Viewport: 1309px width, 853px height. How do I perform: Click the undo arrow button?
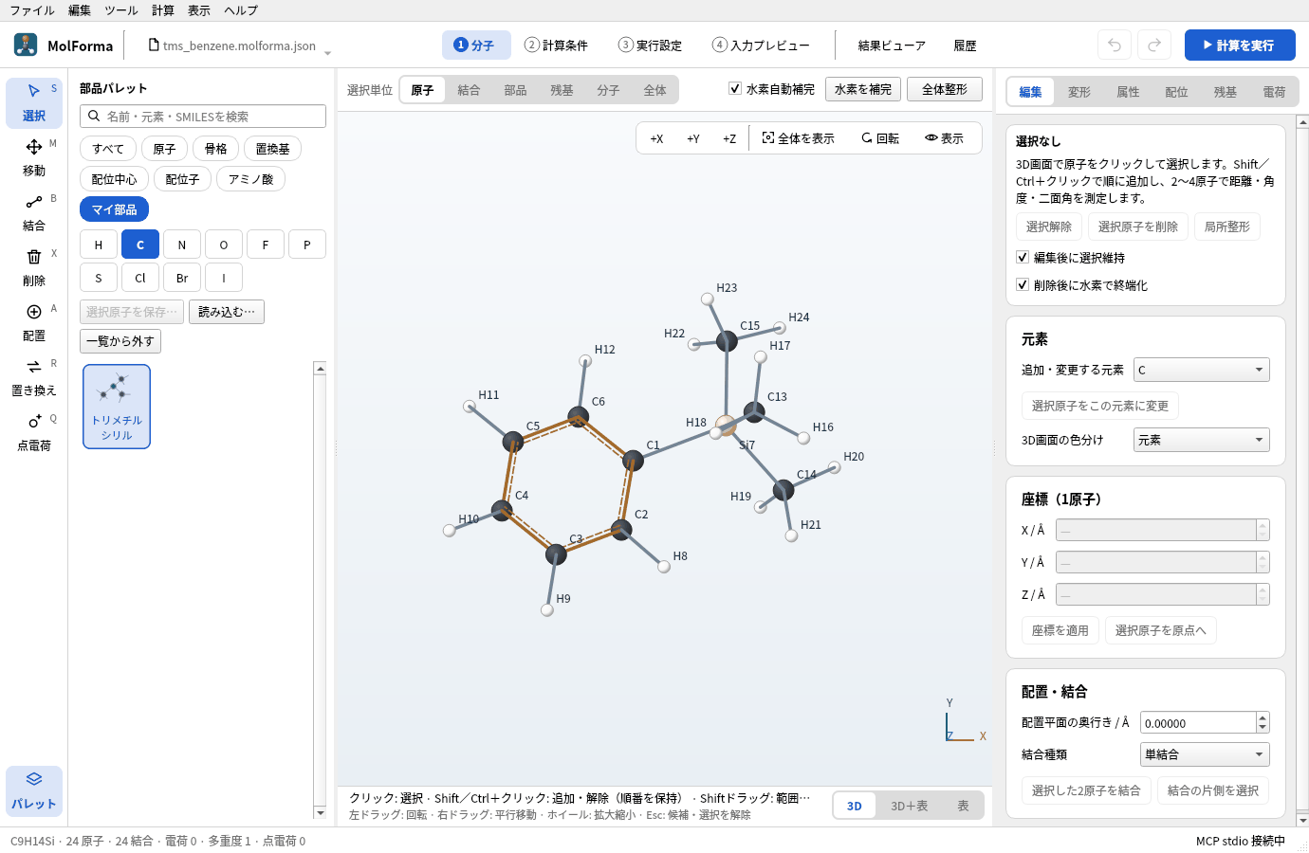pyautogui.click(x=1115, y=45)
